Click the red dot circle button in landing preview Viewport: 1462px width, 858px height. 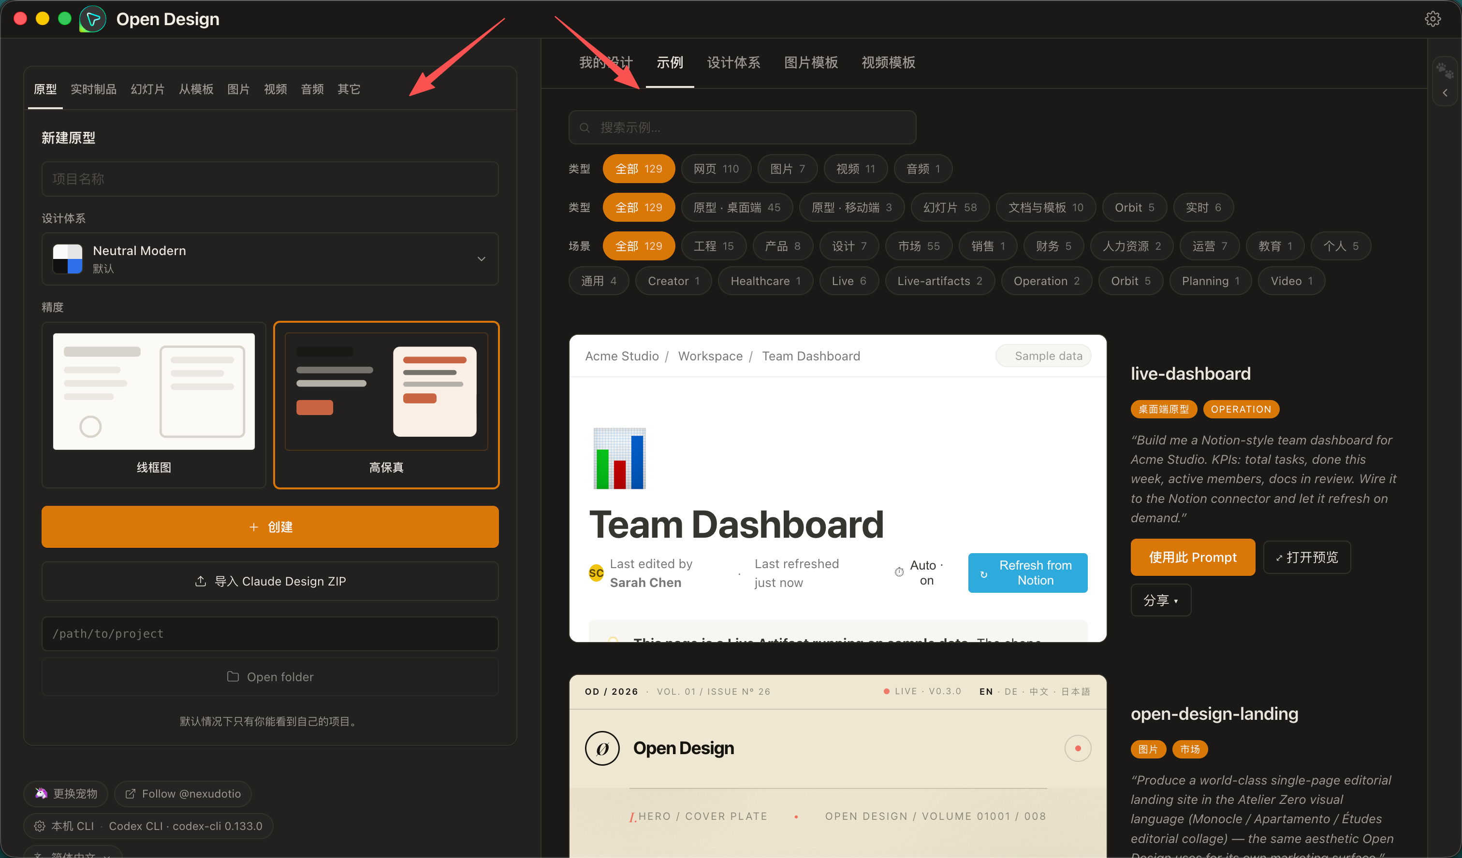(x=1077, y=748)
